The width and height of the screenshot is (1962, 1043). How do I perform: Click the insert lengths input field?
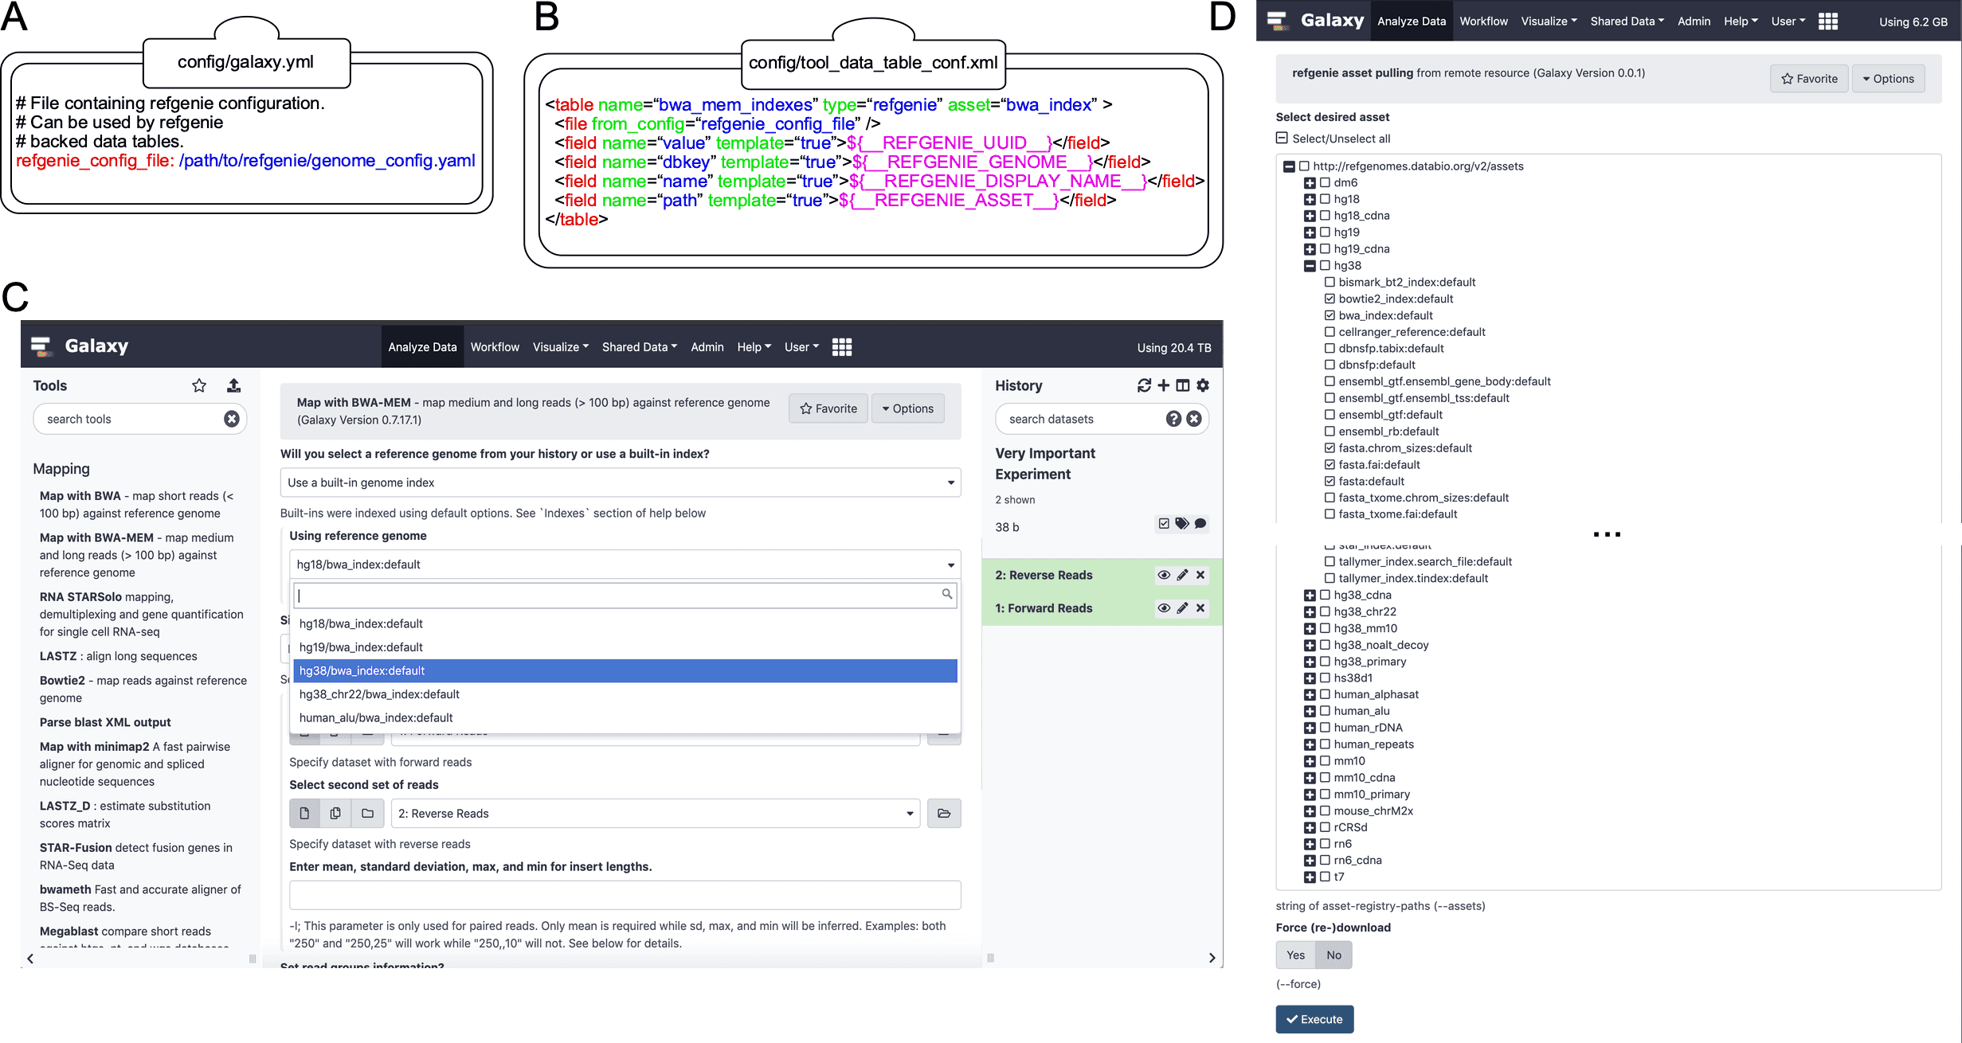pyautogui.click(x=625, y=896)
